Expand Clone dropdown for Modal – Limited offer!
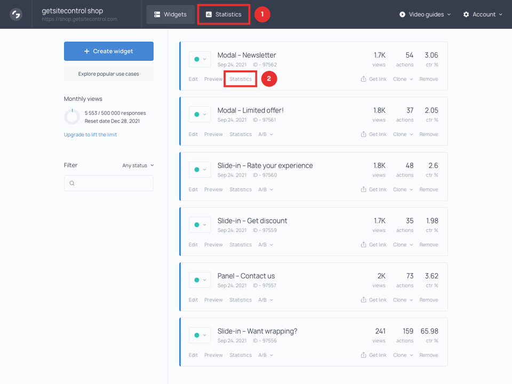Screen dimensions: 512x384 [403, 134]
